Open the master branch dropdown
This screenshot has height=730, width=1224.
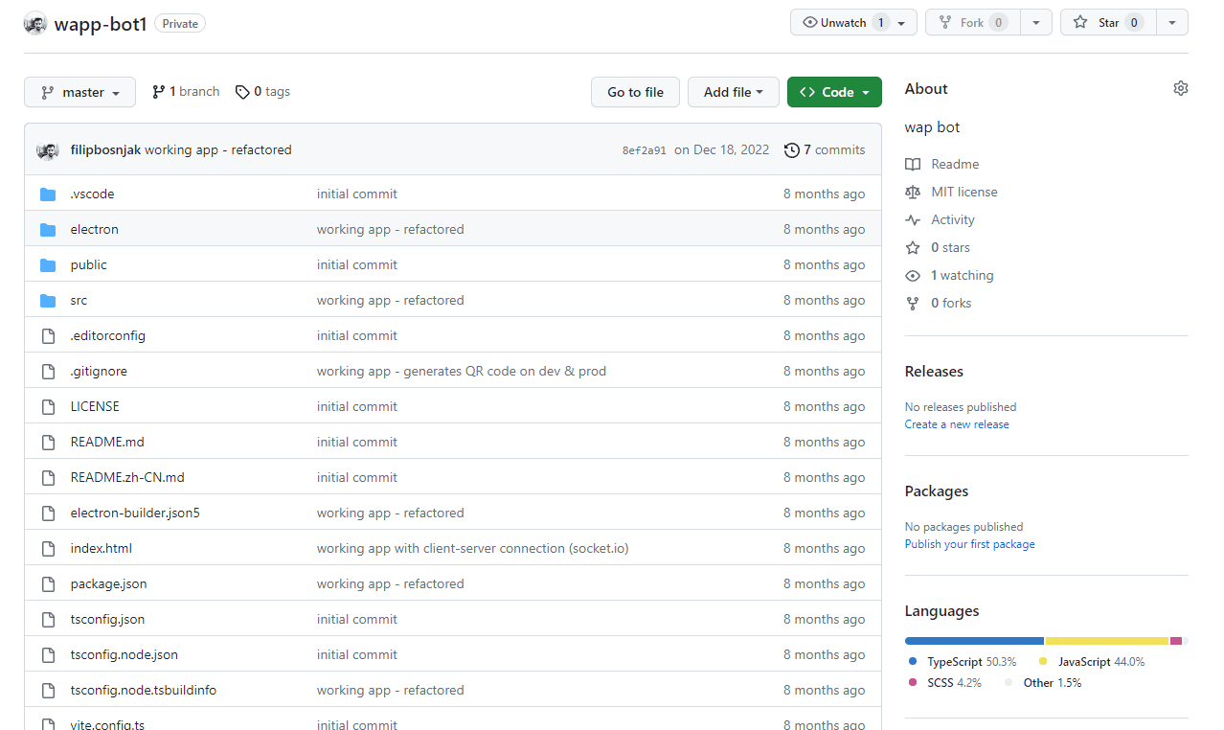tap(79, 92)
